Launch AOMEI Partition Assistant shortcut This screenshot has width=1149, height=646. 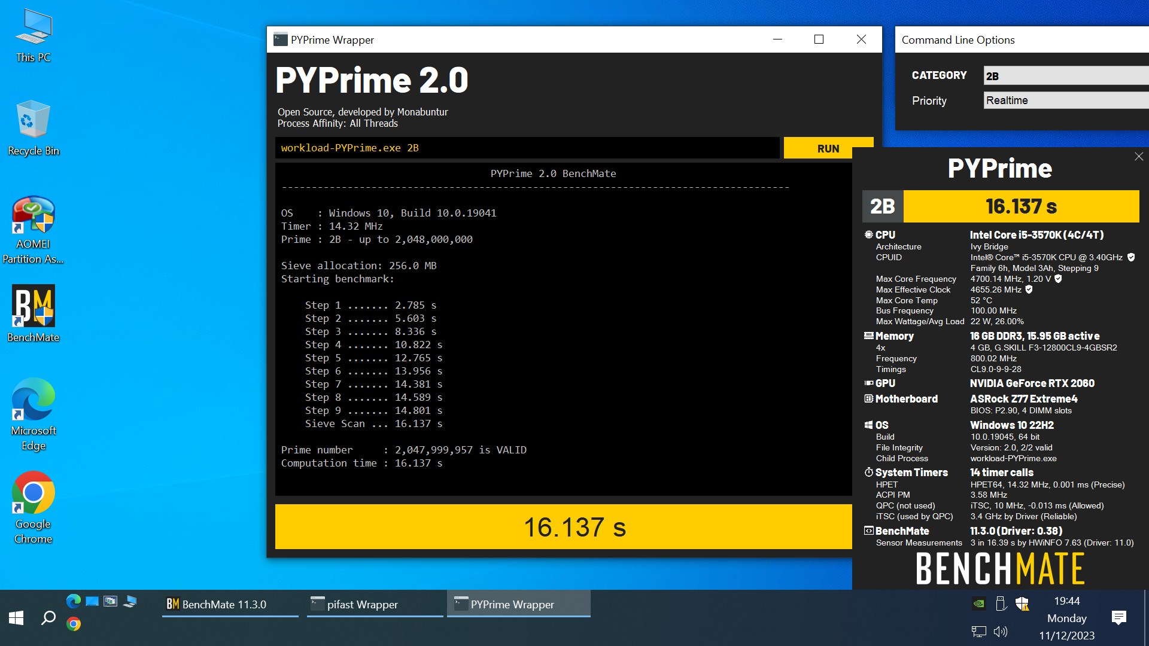[x=34, y=230]
